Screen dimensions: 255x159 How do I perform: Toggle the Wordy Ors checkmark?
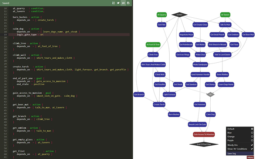point(252,145)
